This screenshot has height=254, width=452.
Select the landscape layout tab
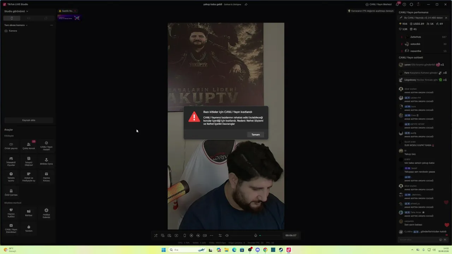point(29,18)
